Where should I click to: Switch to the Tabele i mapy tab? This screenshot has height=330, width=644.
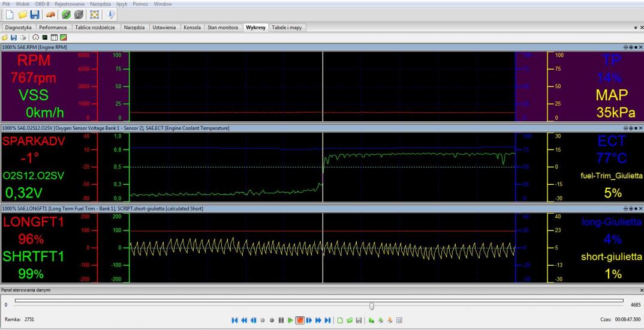287,28
